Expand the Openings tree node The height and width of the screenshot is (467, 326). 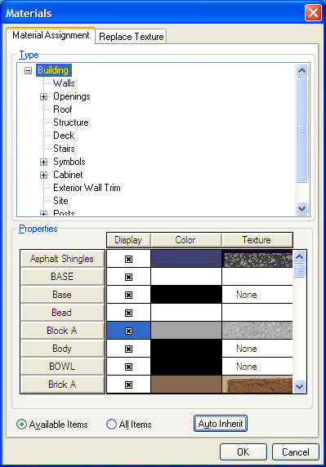pos(43,97)
